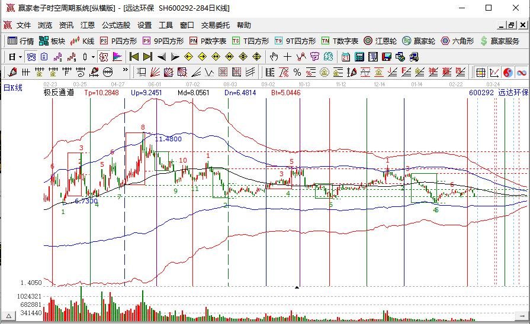Open the calendar icon showing 21
The width and height of the screenshot is (530, 324).
(x=345, y=57)
